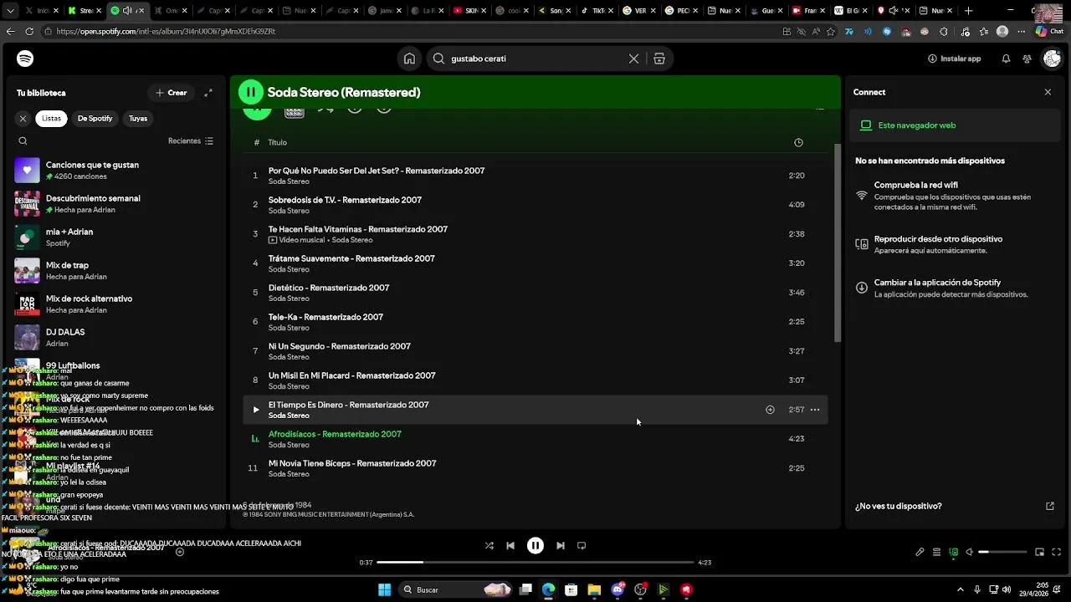This screenshot has height=602, width=1071.
Task: Pause album with green header button
Action: tap(250, 92)
